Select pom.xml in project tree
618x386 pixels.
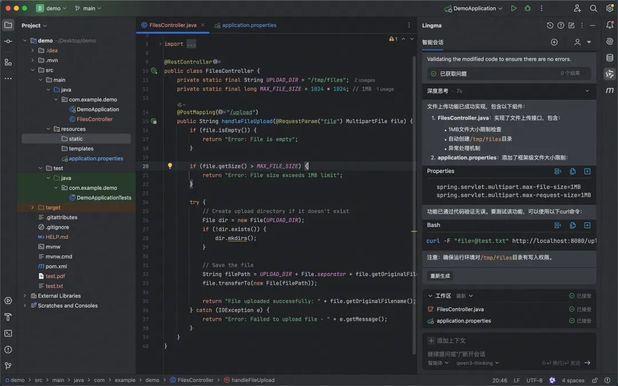click(53, 266)
